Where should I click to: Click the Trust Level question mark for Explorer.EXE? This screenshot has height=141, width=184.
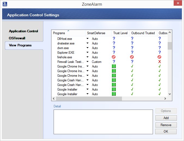click(x=114, y=52)
